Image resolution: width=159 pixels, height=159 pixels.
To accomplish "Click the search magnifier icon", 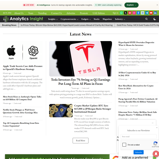I will coord(147,19).
